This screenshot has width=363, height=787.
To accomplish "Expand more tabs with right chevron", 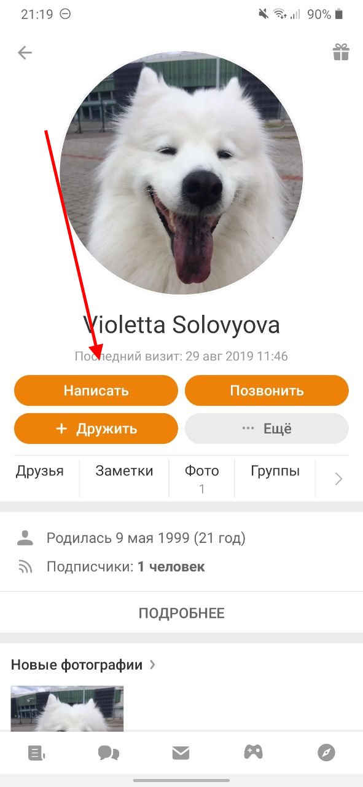I will click(x=338, y=479).
